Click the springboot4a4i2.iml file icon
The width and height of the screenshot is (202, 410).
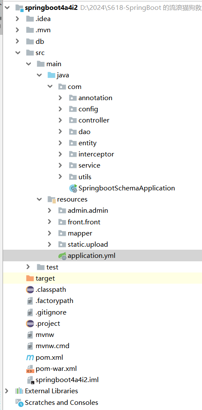[30, 380]
